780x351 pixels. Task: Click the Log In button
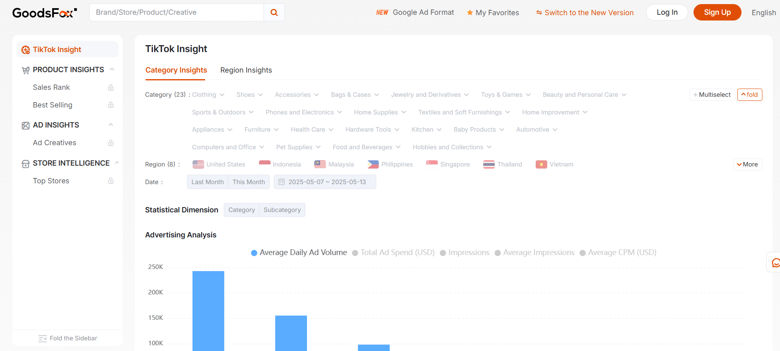pos(667,12)
